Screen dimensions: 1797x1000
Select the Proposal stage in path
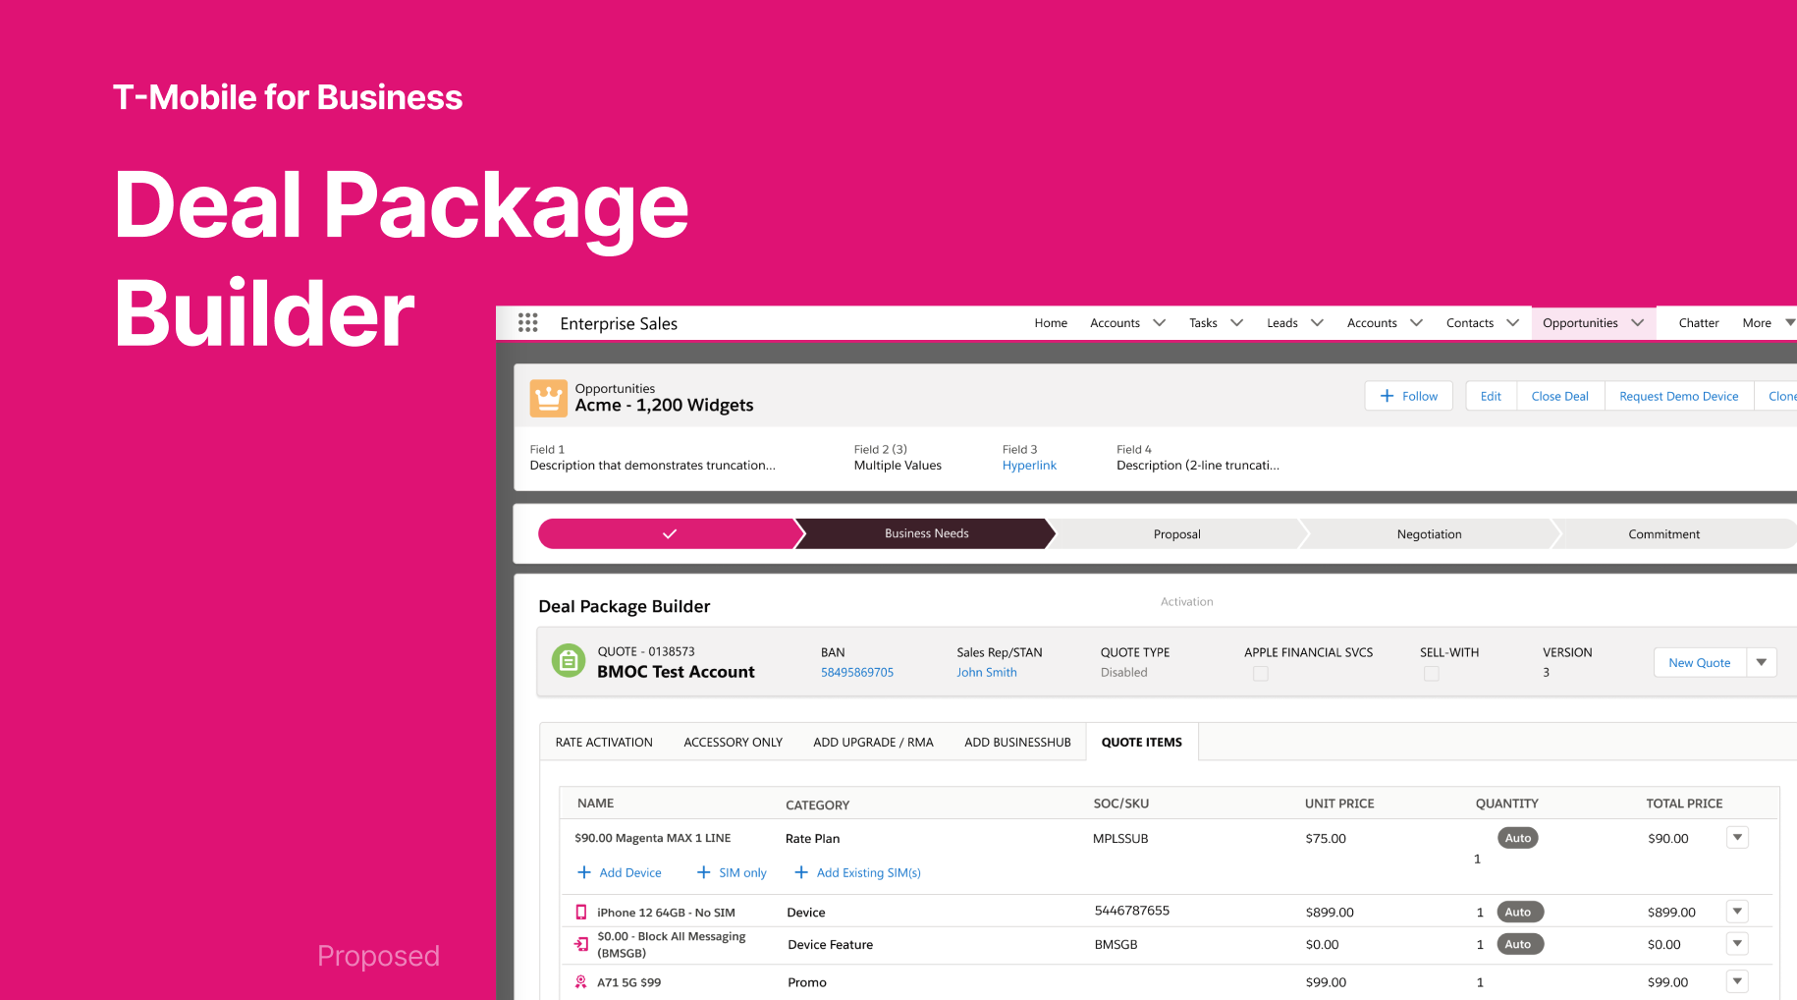tap(1176, 534)
